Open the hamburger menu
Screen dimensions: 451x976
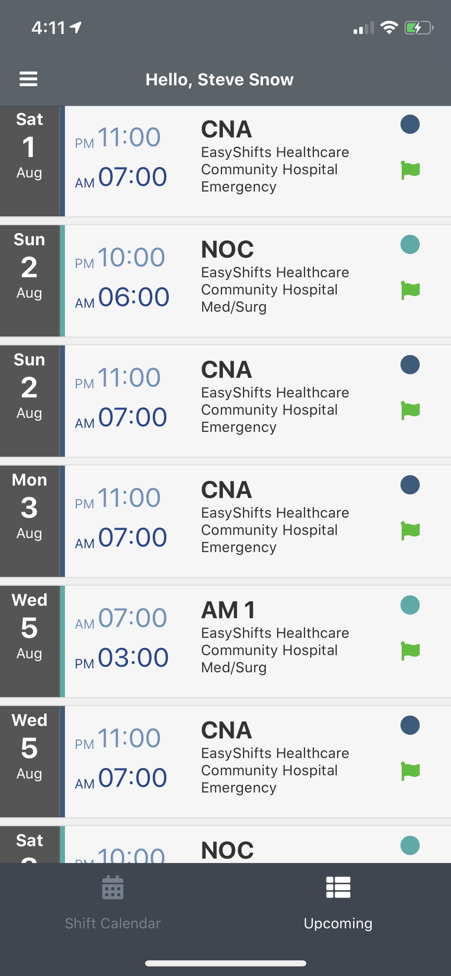(28, 79)
